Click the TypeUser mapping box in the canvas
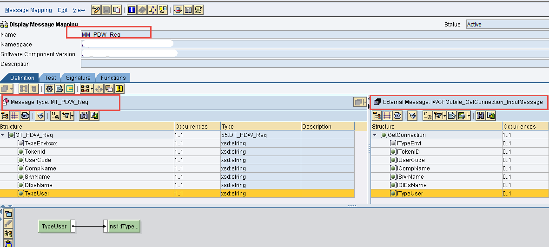This screenshot has height=247, width=549. coord(54,227)
